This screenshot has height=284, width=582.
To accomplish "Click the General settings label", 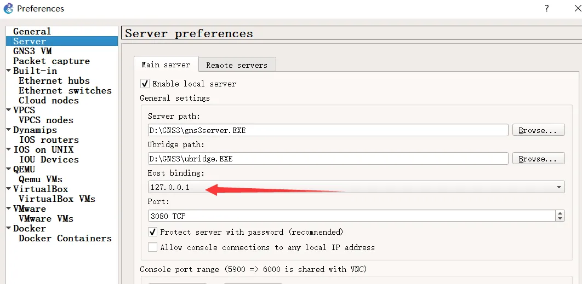I will [x=175, y=98].
